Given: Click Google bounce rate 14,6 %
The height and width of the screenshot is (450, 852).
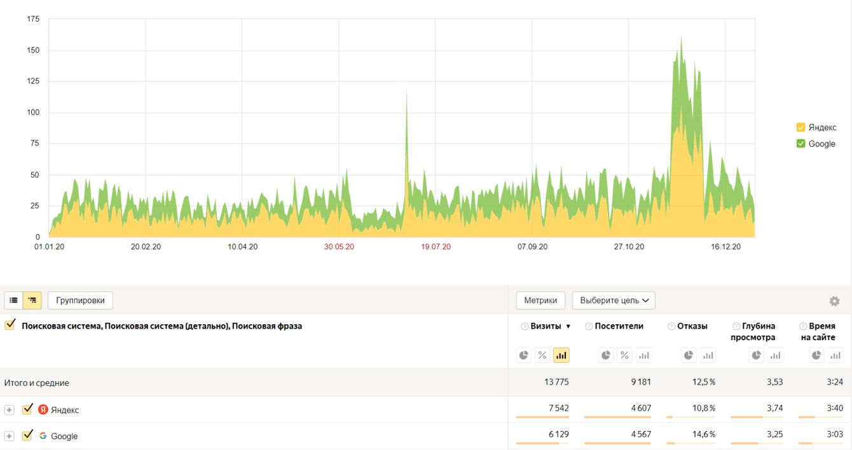Looking at the screenshot, I should coord(704,434).
